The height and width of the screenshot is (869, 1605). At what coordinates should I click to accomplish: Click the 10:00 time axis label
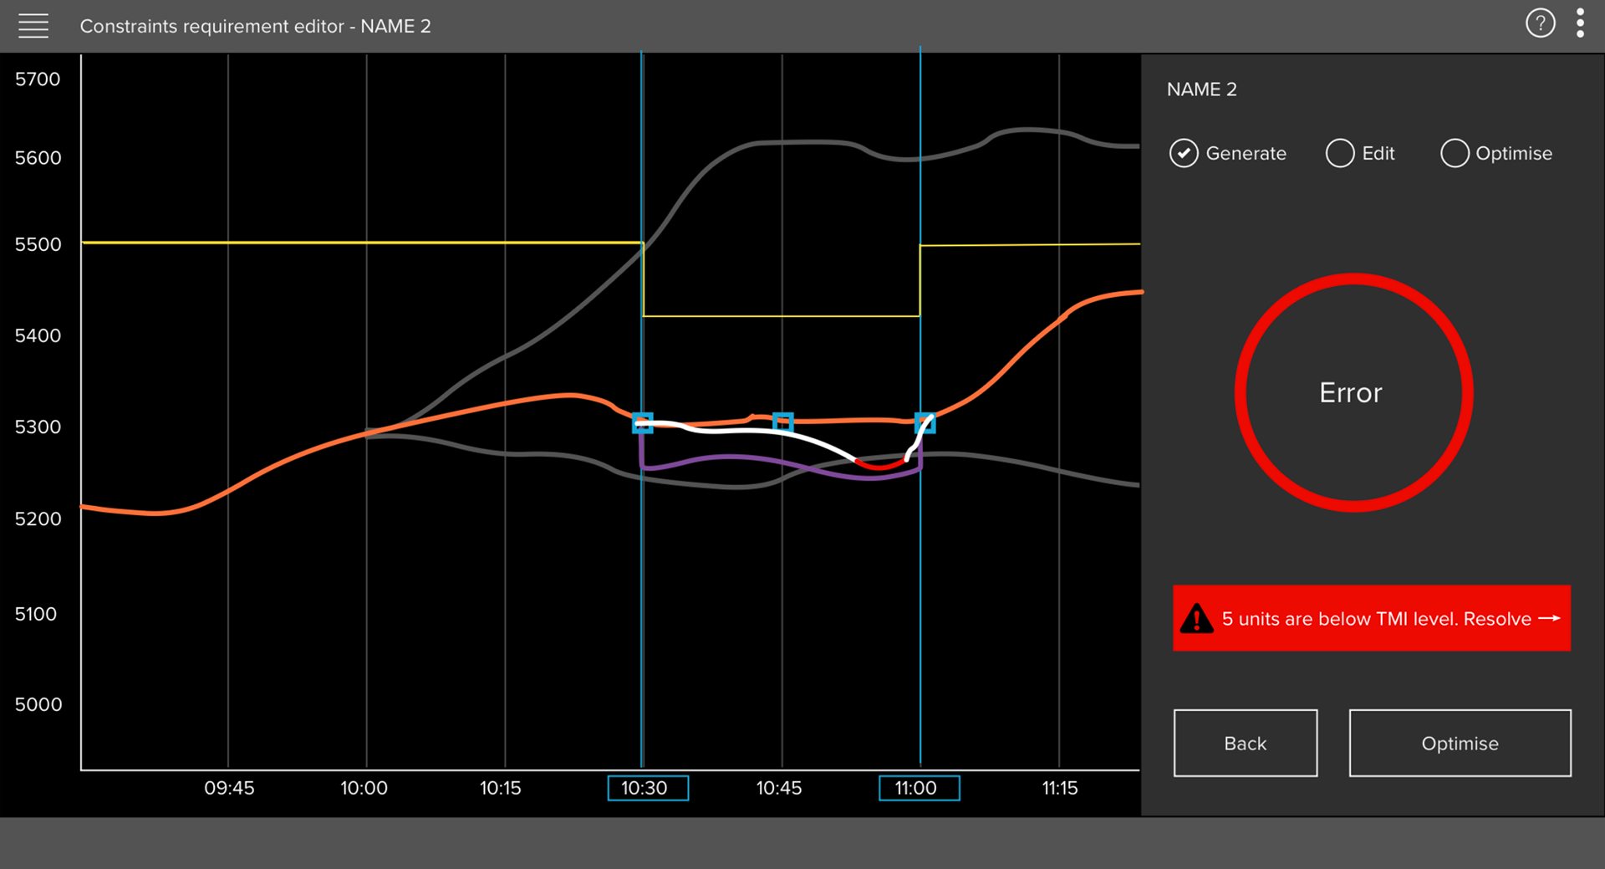[x=364, y=788]
